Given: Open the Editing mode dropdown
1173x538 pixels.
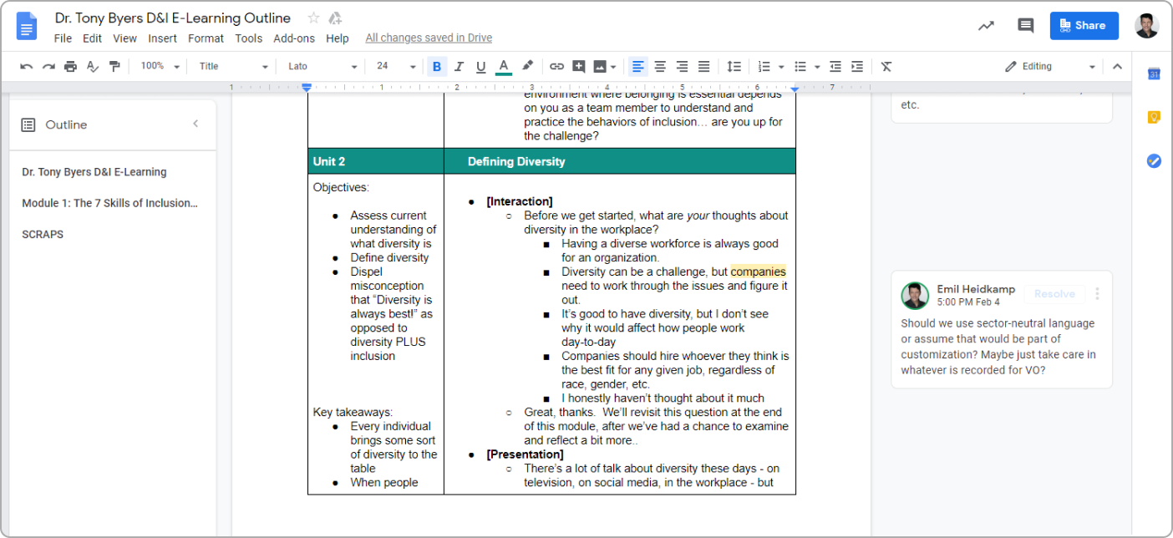Looking at the screenshot, I should [x=1050, y=67].
